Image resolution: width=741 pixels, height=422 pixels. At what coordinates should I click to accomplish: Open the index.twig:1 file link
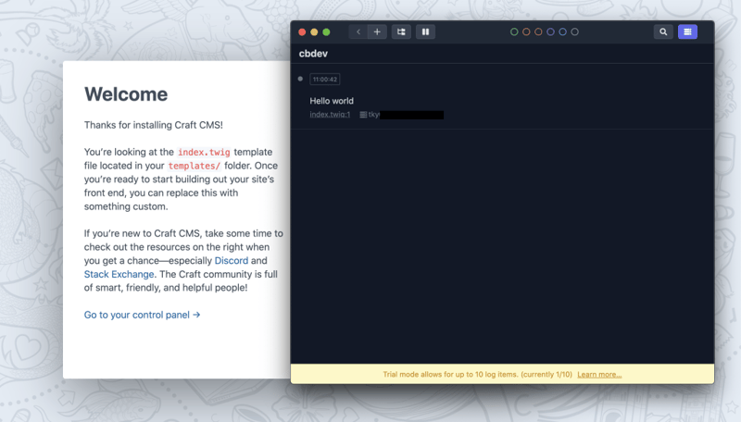click(330, 115)
